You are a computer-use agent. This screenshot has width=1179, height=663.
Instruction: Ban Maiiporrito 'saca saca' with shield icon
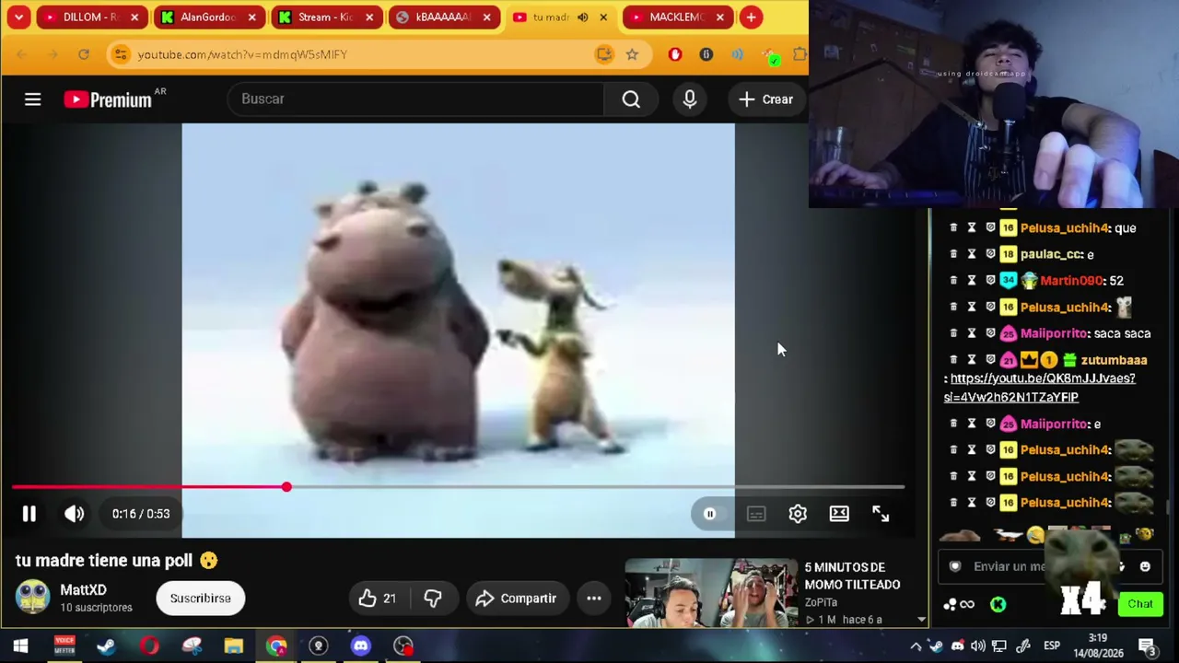click(990, 333)
